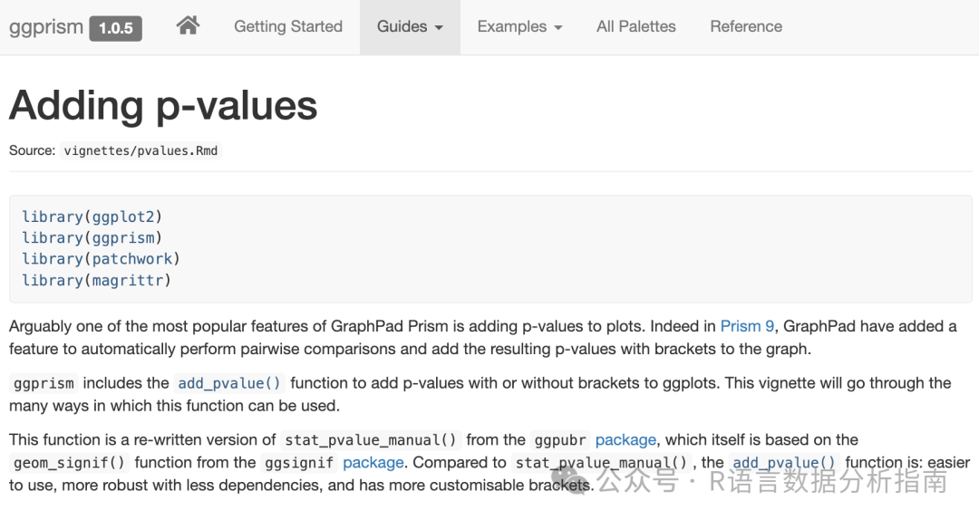Click the add_pvalue() link before 'function is: easier'
This screenshot has height=520, width=979.
tap(784, 462)
